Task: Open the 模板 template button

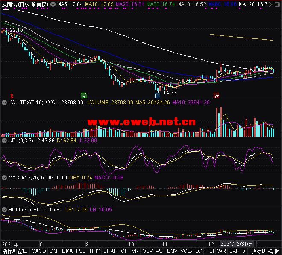Action: pos(275,251)
